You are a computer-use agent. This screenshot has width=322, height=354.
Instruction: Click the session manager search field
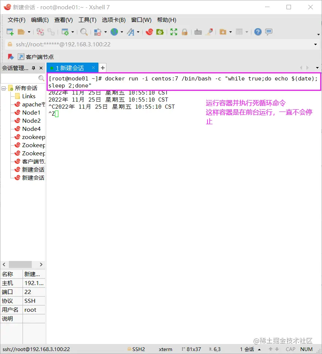23,78
